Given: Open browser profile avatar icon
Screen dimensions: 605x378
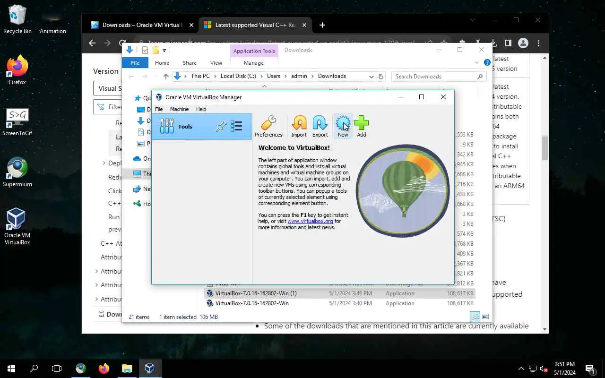Looking at the screenshot, I should [x=523, y=43].
